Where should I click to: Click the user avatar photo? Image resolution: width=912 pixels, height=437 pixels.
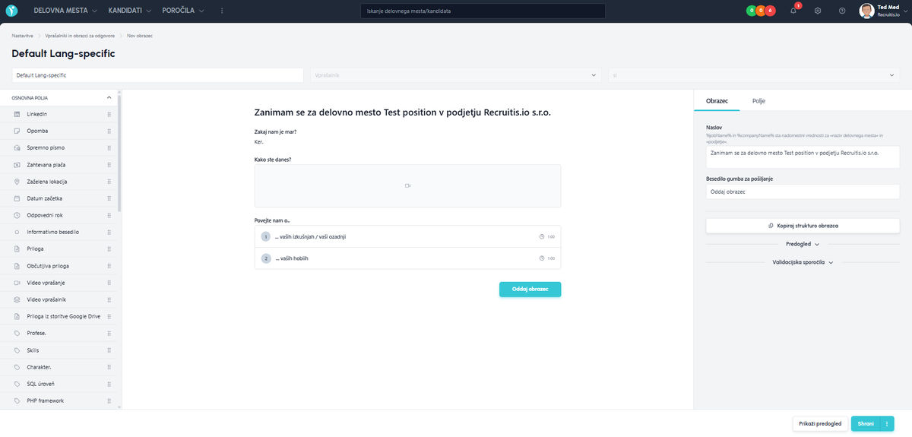pyautogui.click(x=866, y=11)
